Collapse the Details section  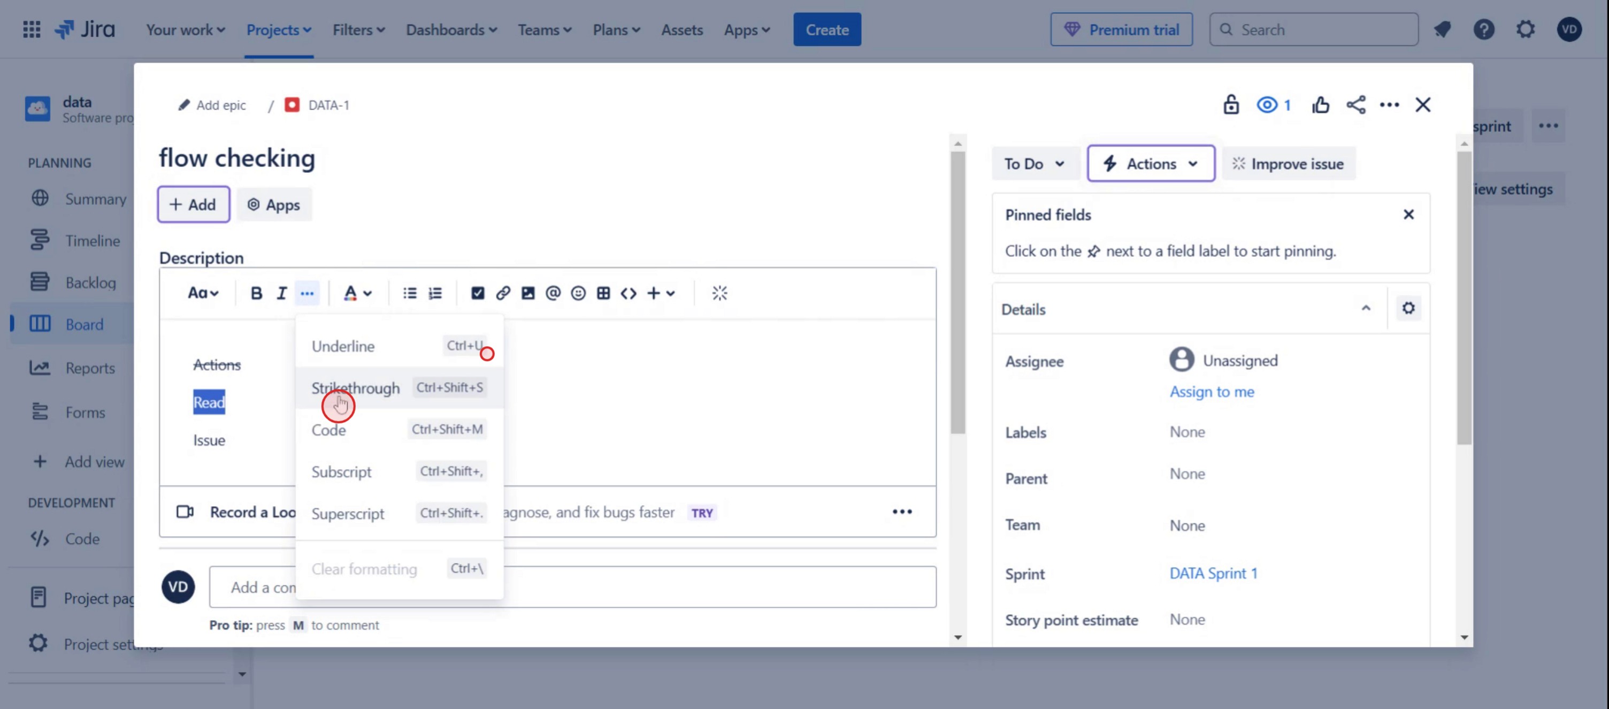click(x=1366, y=309)
